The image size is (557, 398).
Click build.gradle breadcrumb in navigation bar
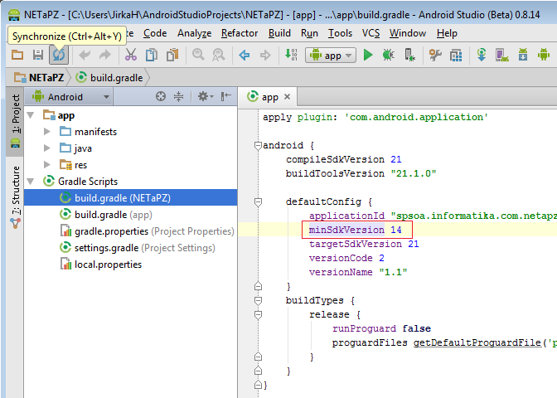point(109,77)
